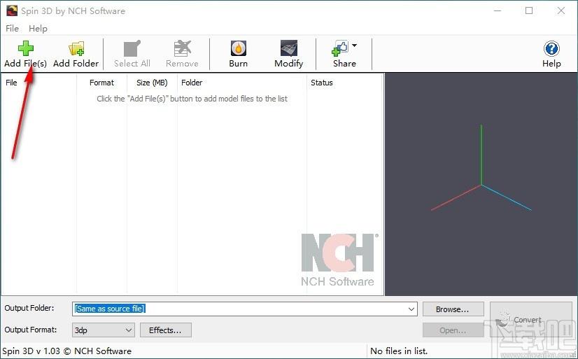Open the Burn disc tool
This screenshot has height=359, width=578.
pyautogui.click(x=238, y=48)
